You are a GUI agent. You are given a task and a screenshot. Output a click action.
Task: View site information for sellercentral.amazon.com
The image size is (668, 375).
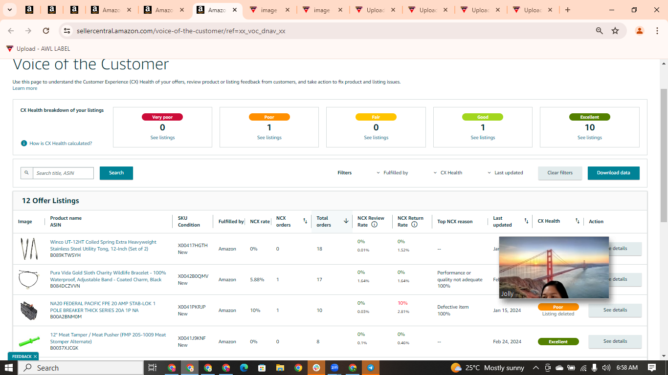coord(67,31)
